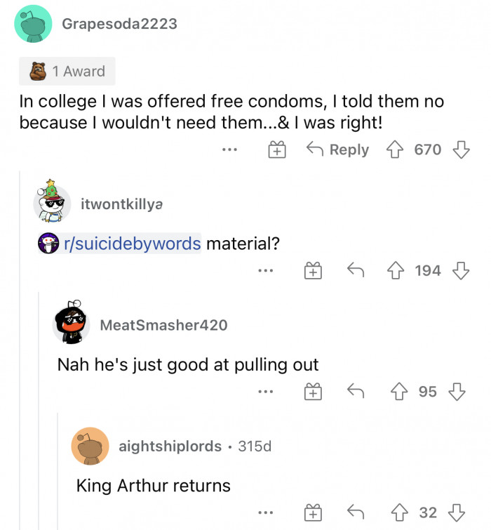This screenshot has height=530, width=491.
Task: Open Grapesoda2223's user profile name
Action: click(x=119, y=24)
